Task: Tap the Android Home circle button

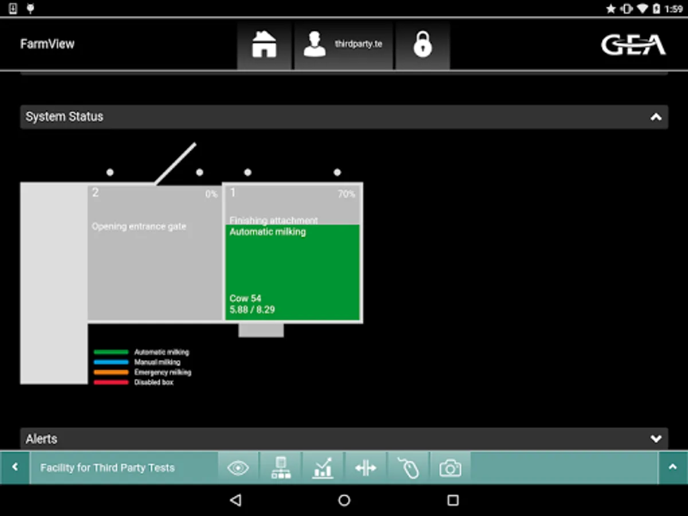Action: tap(344, 501)
